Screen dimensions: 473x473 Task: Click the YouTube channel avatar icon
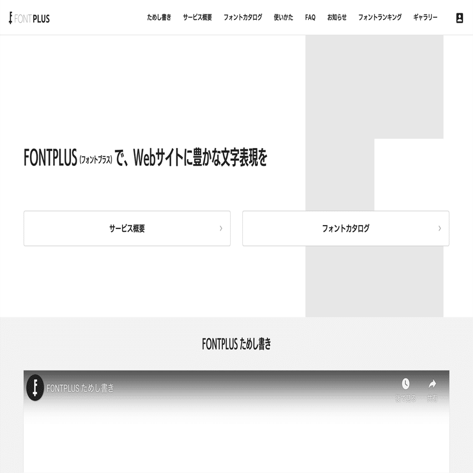(x=35, y=388)
